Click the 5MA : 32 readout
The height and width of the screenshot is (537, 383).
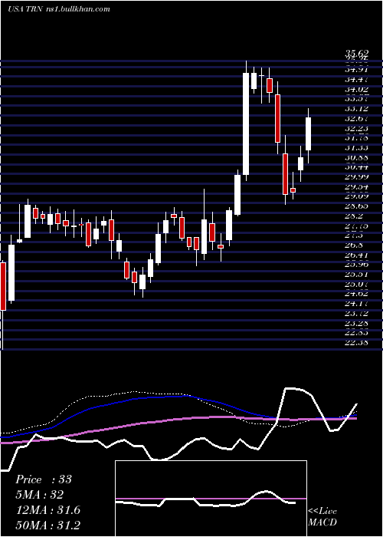[39, 495]
